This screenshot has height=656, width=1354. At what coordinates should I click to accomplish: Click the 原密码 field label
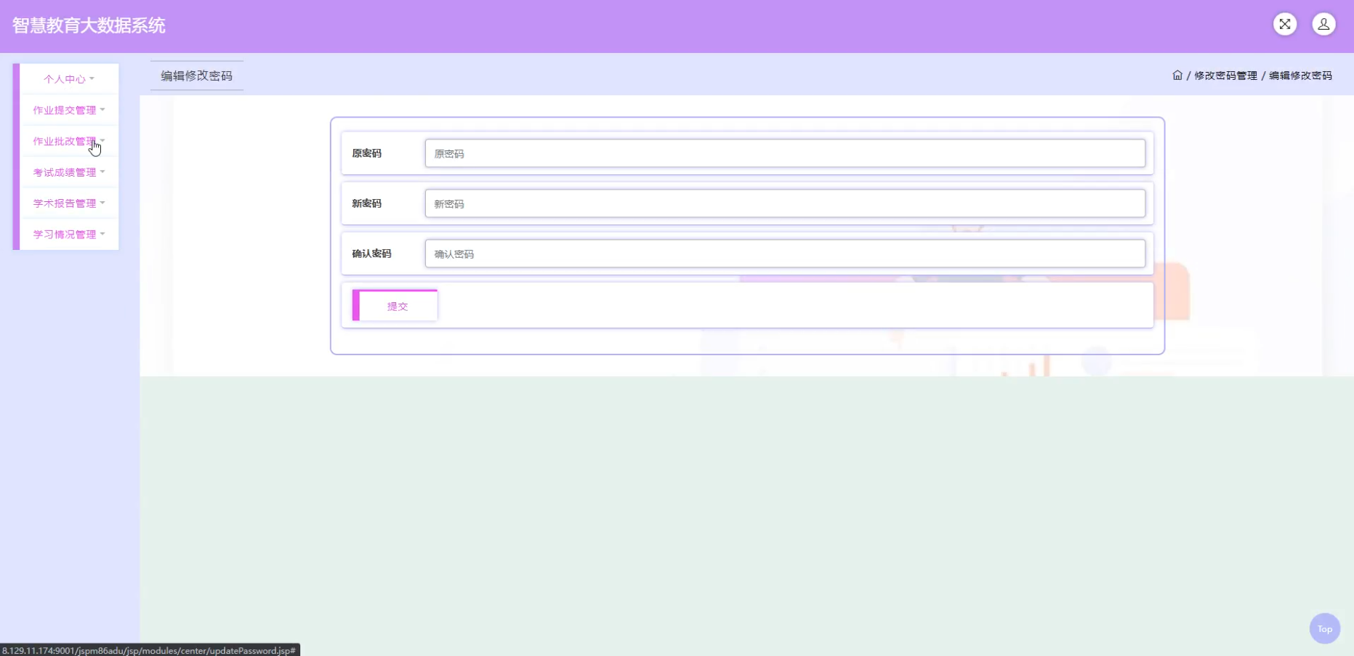click(366, 153)
